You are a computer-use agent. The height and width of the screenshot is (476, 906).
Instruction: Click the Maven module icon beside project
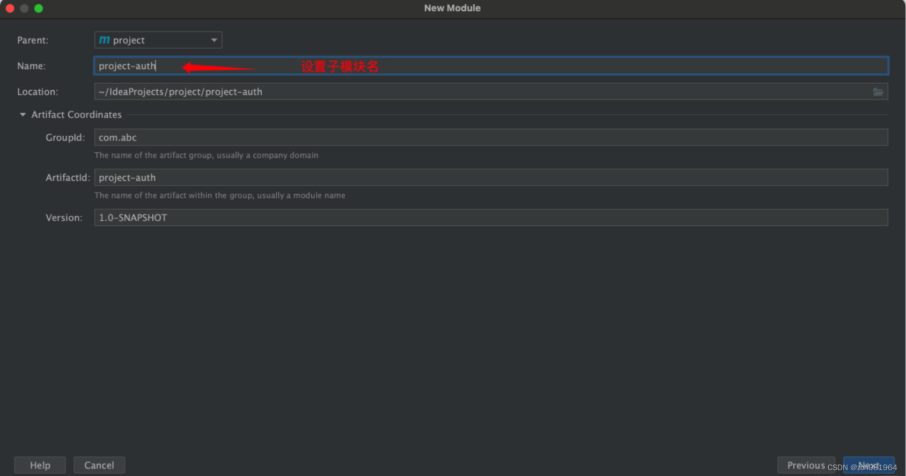tap(104, 40)
